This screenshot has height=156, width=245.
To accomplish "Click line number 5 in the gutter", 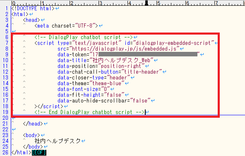I will click(7, 31).
